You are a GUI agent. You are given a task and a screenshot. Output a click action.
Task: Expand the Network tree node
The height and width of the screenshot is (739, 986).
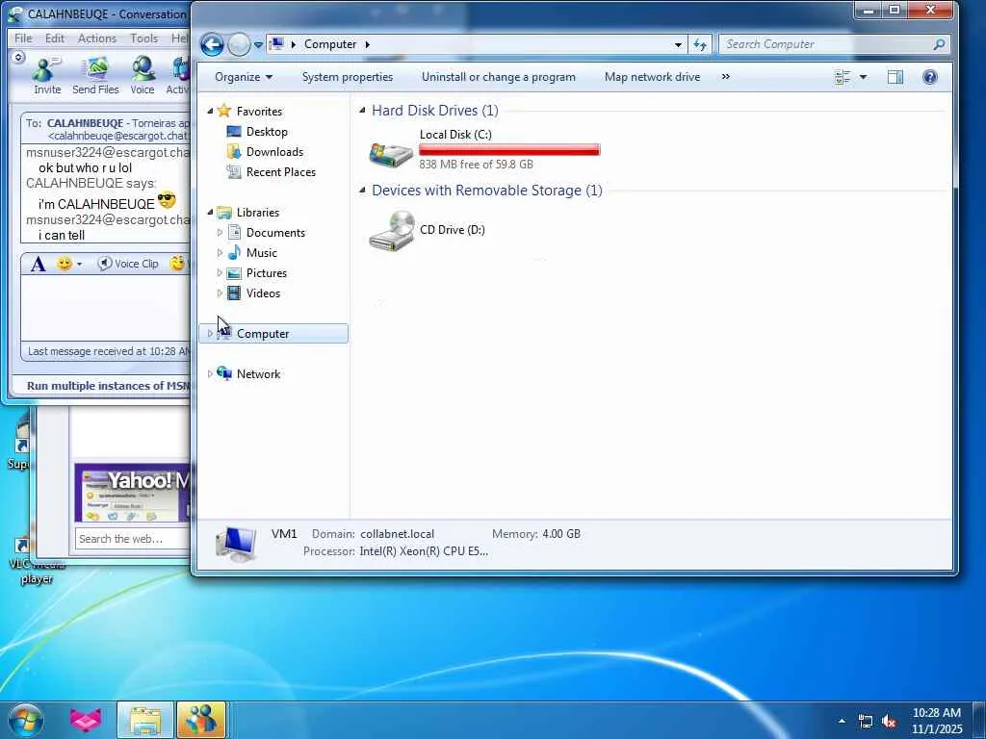[x=210, y=374]
